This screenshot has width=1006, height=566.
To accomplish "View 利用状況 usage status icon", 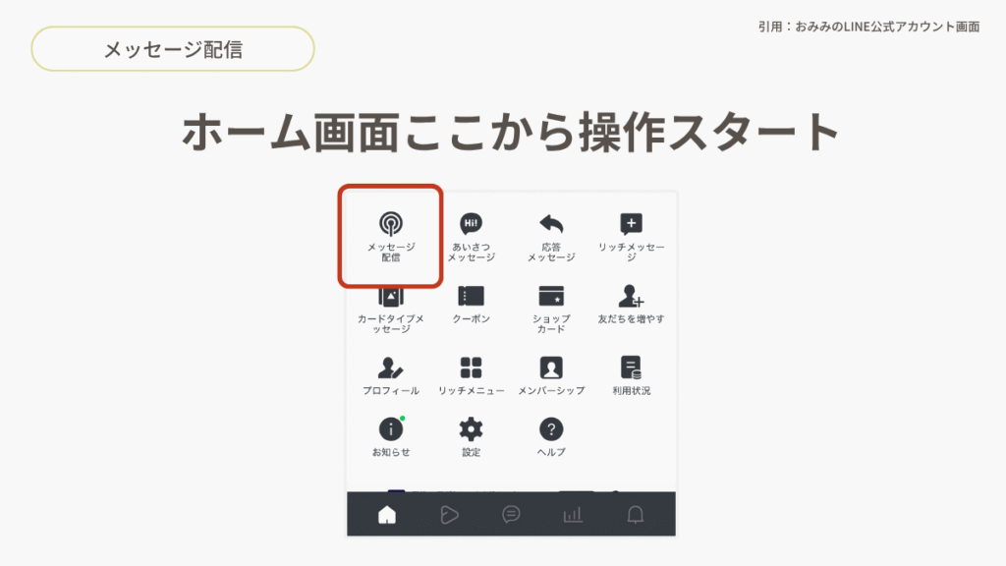I will pyautogui.click(x=631, y=368).
